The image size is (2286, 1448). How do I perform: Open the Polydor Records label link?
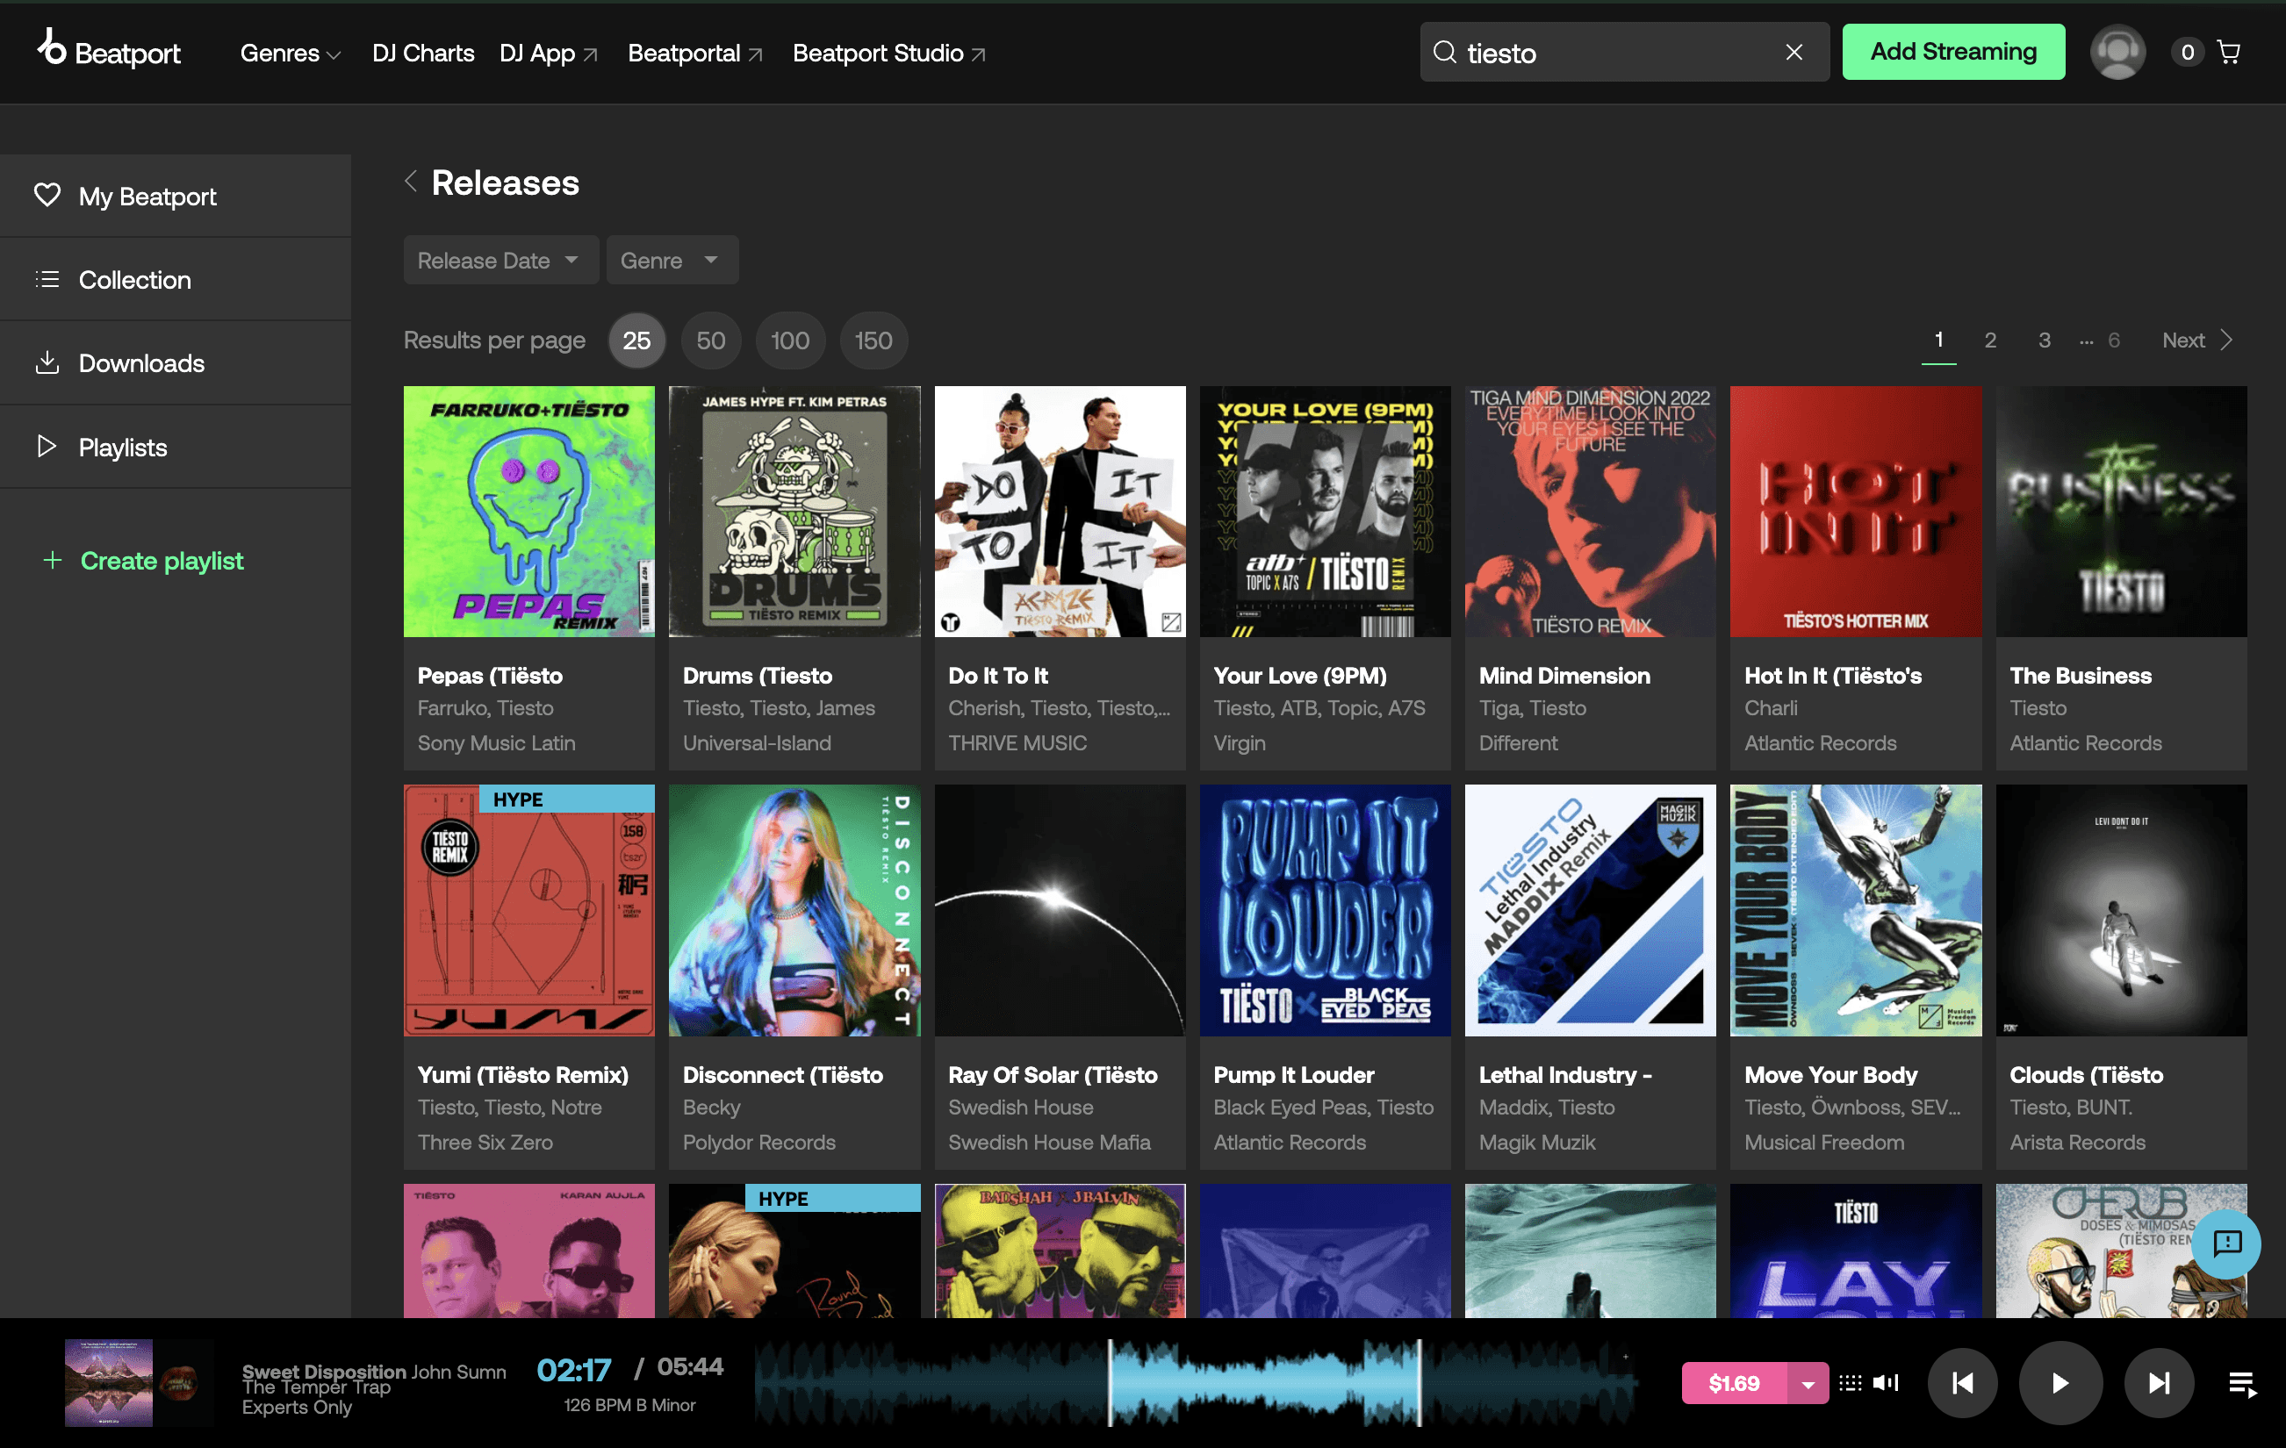759,1143
